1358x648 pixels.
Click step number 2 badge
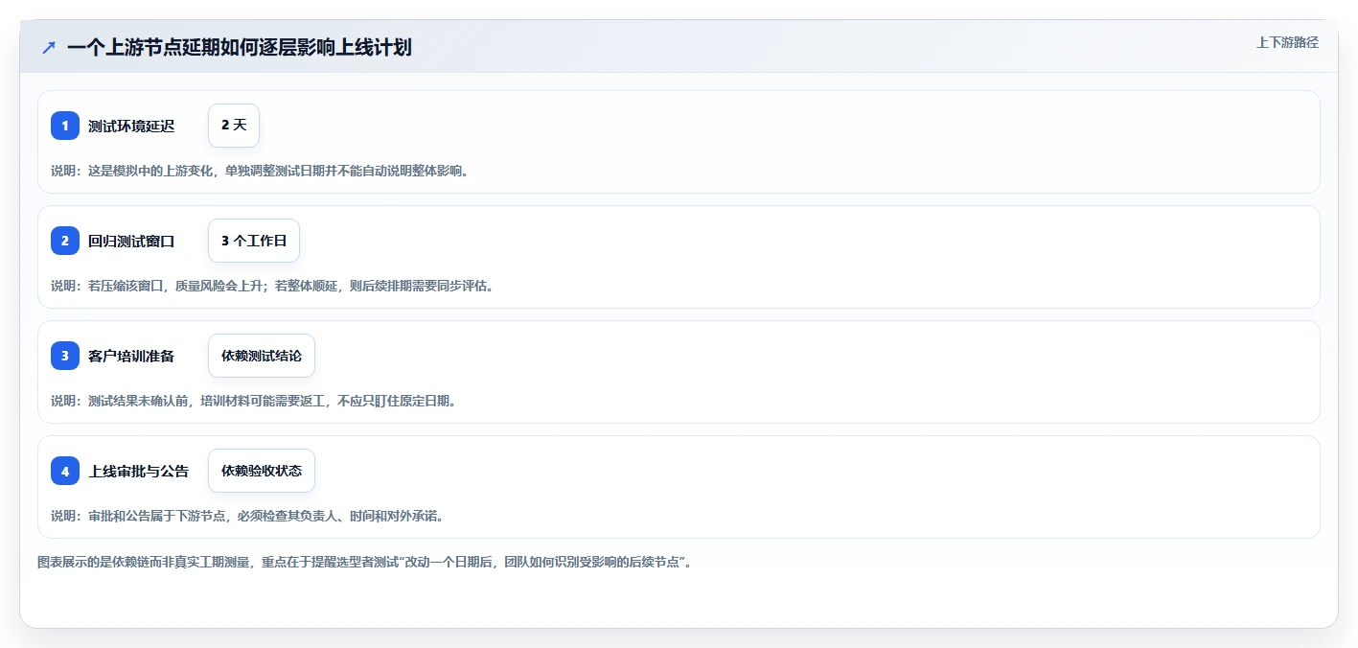[65, 241]
